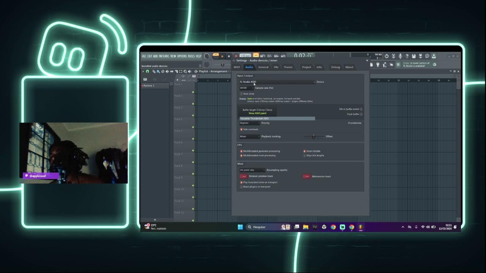This screenshot has height=273, width=486.
Task: Toggle Reset plugins on transport
Action: coord(255,187)
